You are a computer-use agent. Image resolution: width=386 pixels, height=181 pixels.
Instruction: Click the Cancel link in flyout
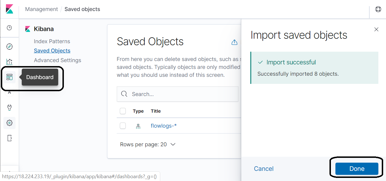point(264,169)
